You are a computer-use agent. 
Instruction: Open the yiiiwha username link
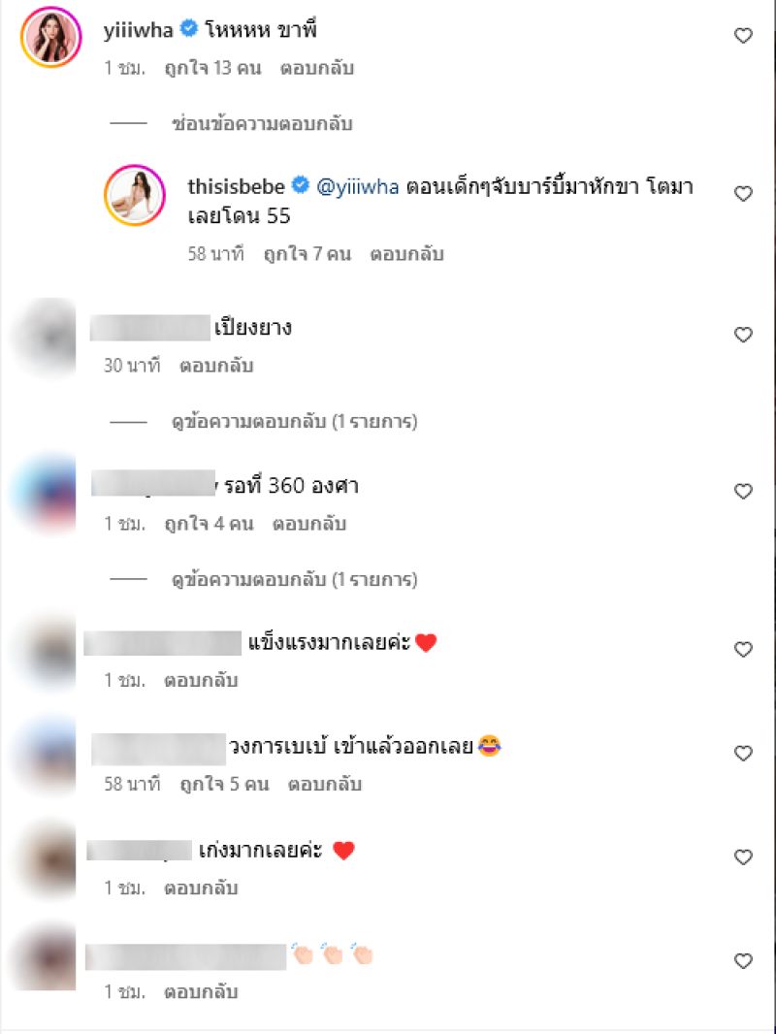139,30
